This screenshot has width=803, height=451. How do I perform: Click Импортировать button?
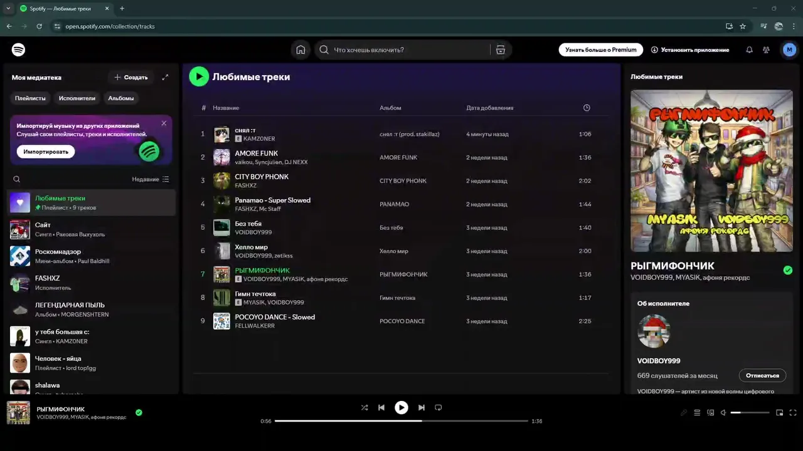click(x=46, y=152)
